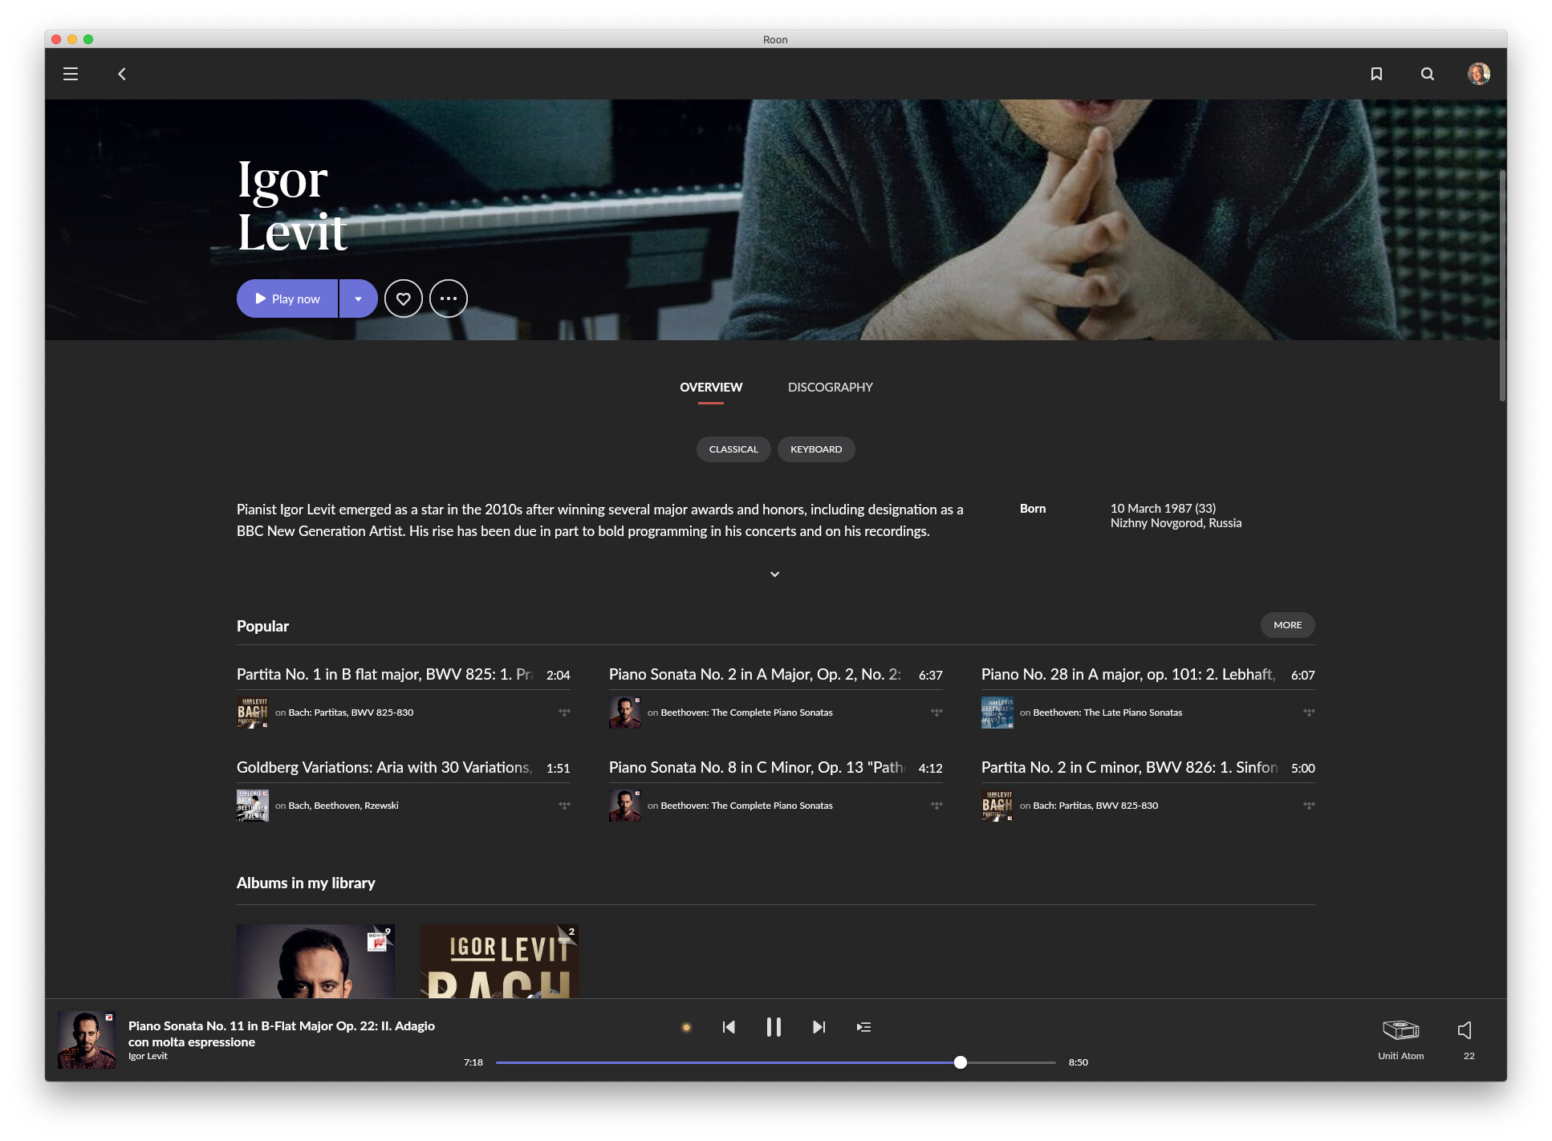
Task: Open library album with Igor Levit portrait
Action: pos(315,961)
